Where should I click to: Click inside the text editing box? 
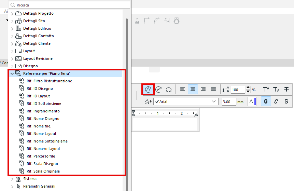pos(165,124)
